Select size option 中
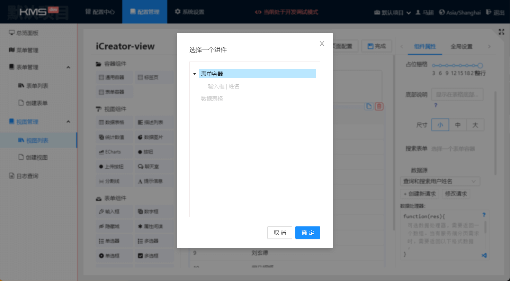The image size is (510, 281). pyautogui.click(x=458, y=125)
